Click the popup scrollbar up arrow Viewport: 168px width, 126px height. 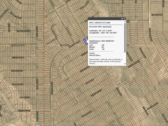pos(125,21)
